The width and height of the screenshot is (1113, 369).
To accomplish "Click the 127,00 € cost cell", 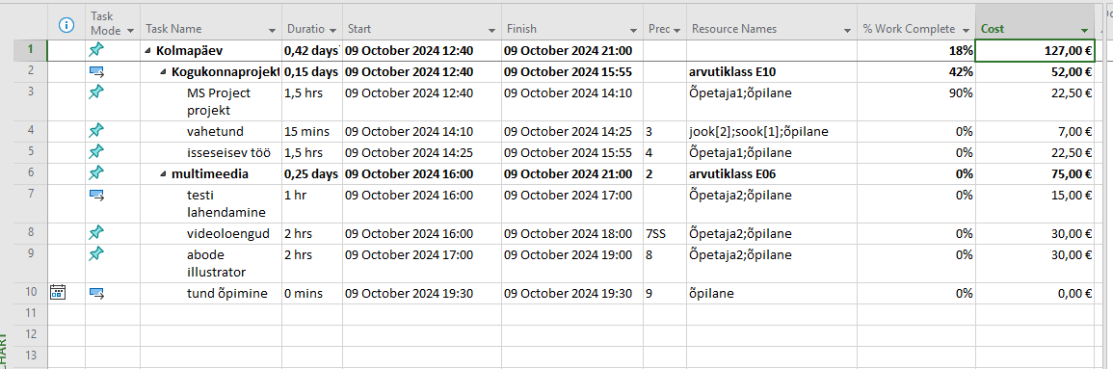I will click(x=1035, y=50).
